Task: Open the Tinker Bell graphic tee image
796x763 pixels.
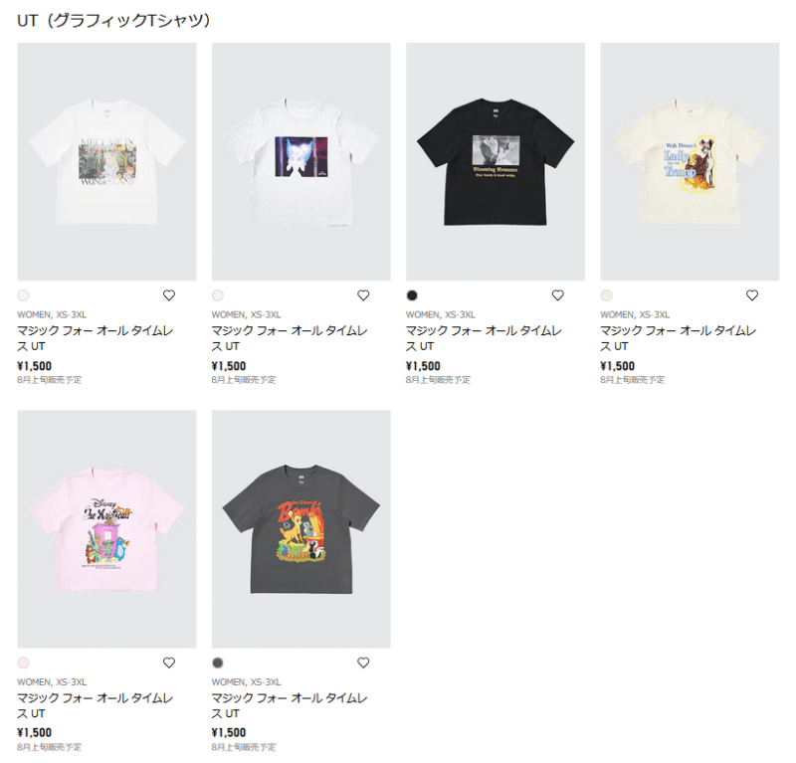Action: (301, 162)
